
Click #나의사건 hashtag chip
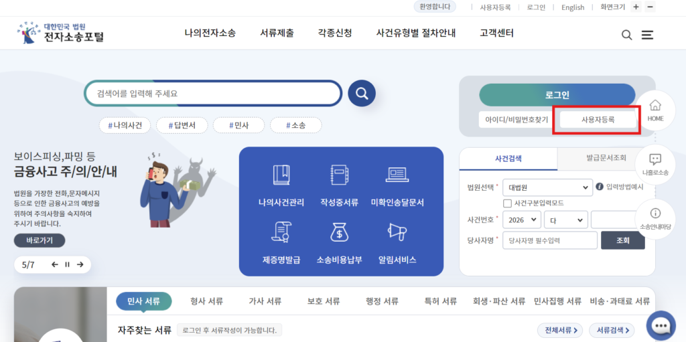coord(125,126)
